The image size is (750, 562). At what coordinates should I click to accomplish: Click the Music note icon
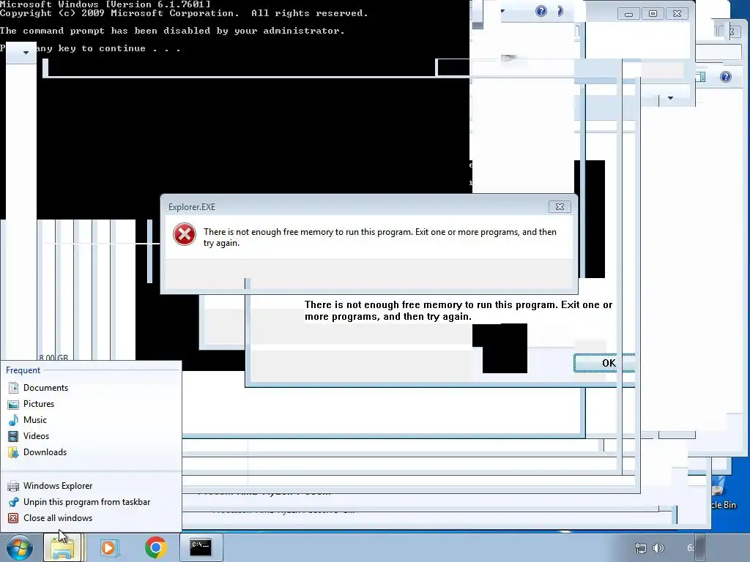coord(13,420)
